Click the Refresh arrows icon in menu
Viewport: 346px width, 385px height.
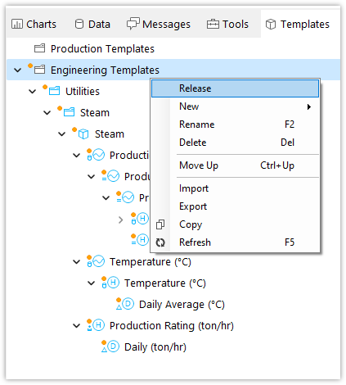tap(160, 242)
